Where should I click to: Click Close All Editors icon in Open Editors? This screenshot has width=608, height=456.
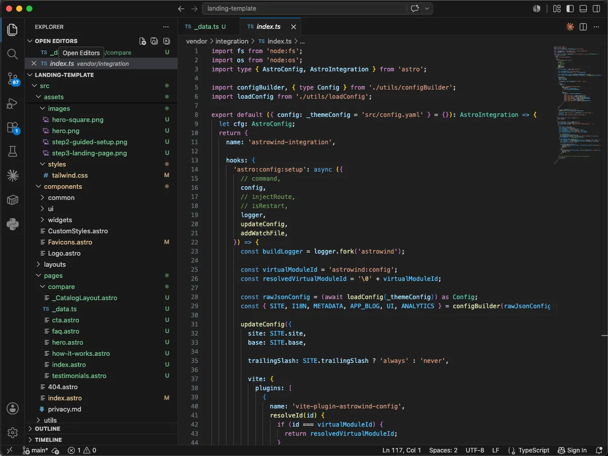[x=166, y=41]
